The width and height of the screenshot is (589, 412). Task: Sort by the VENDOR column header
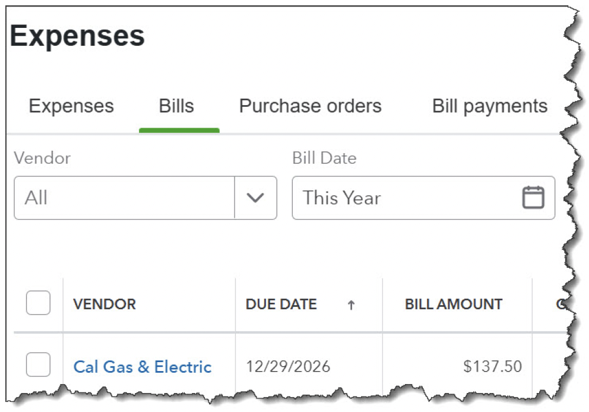tap(104, 305)
